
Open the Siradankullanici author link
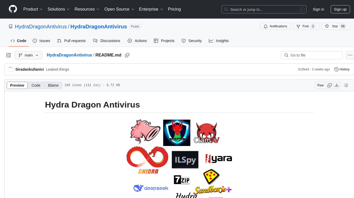tap(30, 69)
